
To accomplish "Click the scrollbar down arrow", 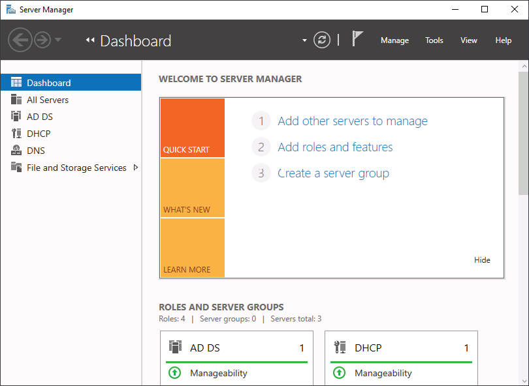I will tap(524, 381).
